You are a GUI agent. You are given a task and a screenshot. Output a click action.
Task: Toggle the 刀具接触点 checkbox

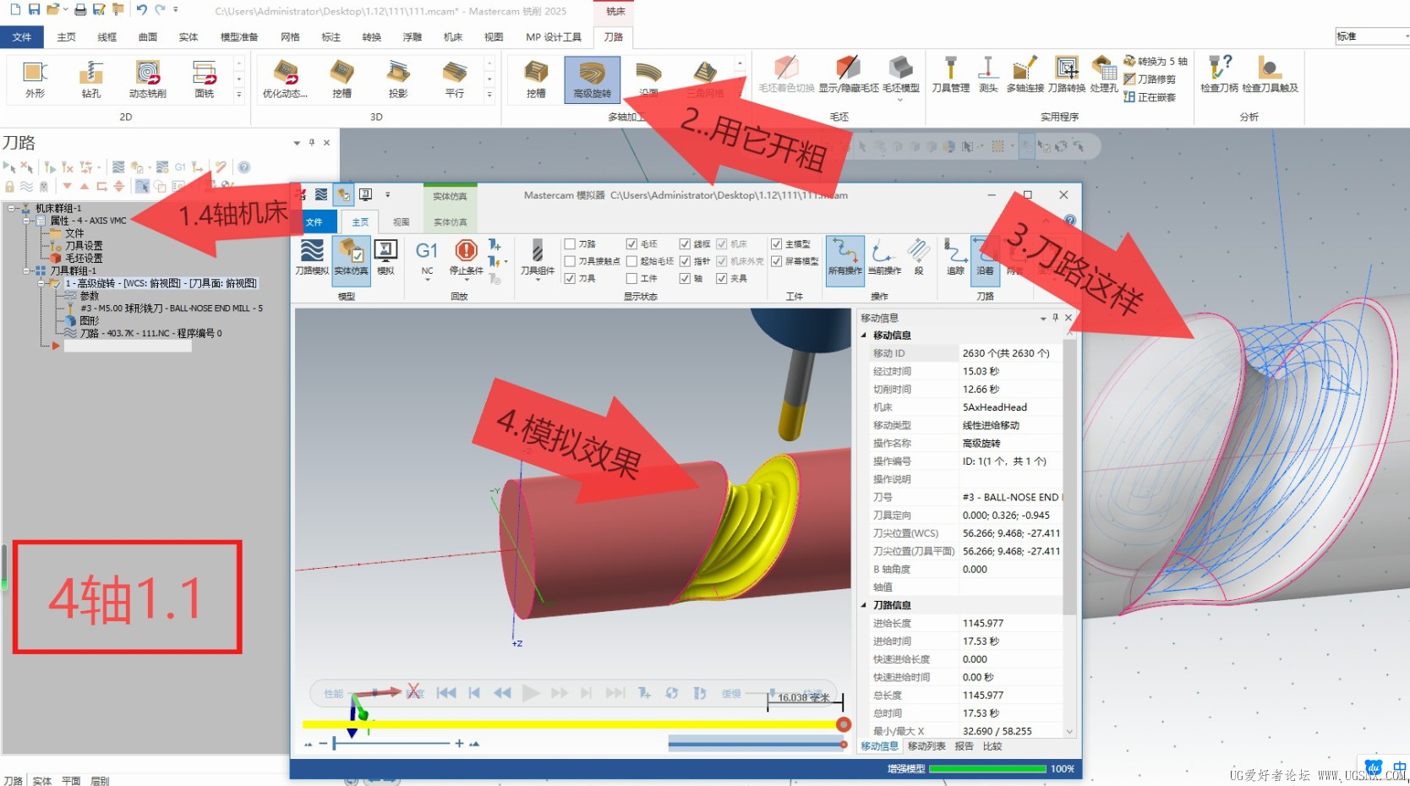(570, 261)
